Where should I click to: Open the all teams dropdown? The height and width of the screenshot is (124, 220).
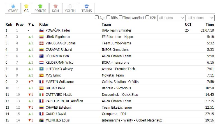[172, 18]
